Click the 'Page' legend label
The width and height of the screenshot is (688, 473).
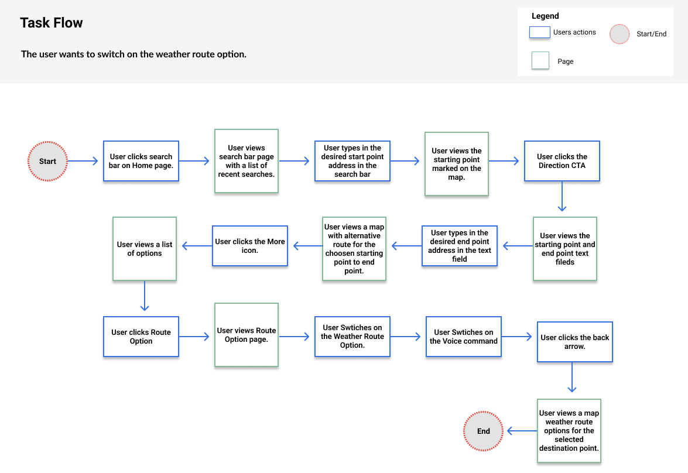point(565,61)
